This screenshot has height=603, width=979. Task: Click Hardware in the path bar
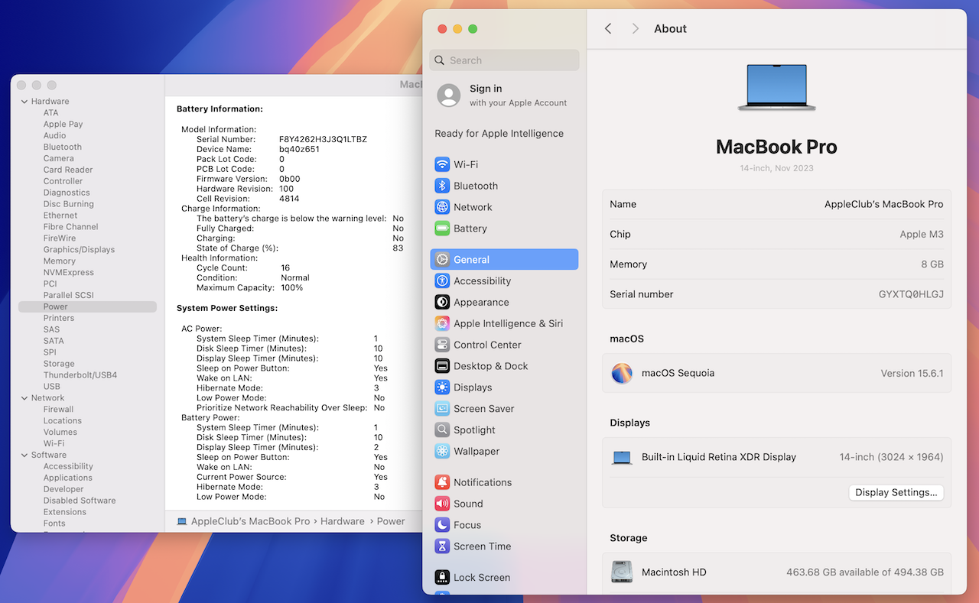coord(343,521)
